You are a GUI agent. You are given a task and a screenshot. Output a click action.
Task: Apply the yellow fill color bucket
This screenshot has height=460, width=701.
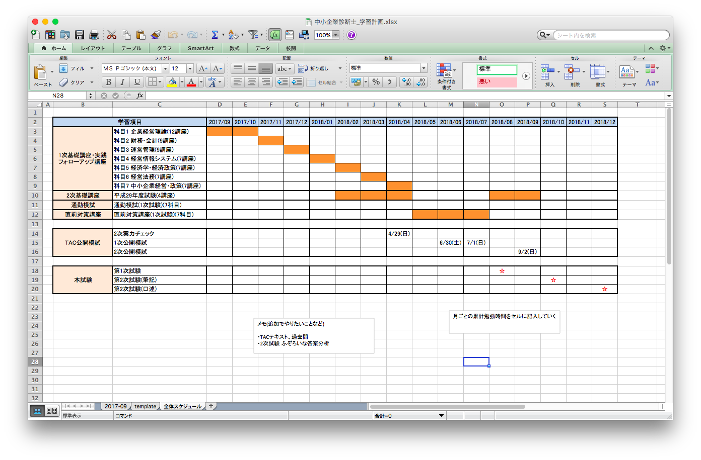172,82
